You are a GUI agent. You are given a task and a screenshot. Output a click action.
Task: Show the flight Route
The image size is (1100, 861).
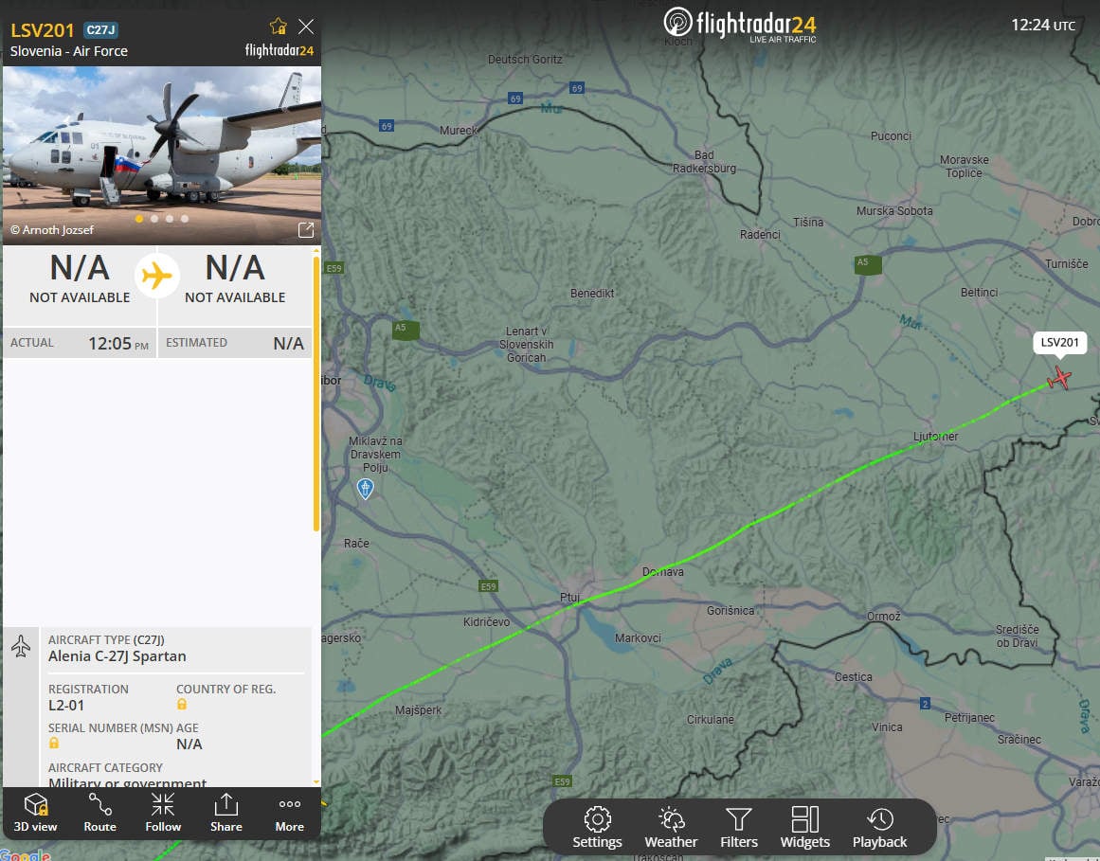(99, 813)
